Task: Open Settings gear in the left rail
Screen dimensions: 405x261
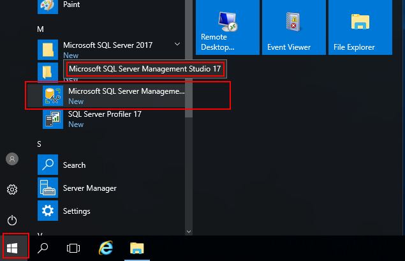Action: [x=12, y=190]
